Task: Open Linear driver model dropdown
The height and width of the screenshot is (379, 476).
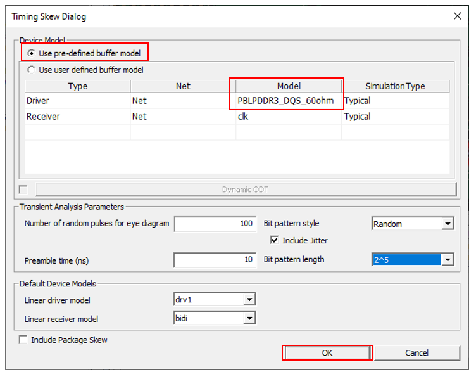Action: click(x=249, y=300)
